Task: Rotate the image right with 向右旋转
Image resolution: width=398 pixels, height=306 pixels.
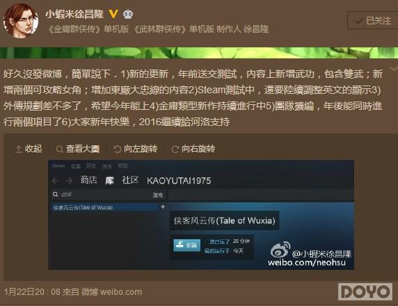Action: 193,149
